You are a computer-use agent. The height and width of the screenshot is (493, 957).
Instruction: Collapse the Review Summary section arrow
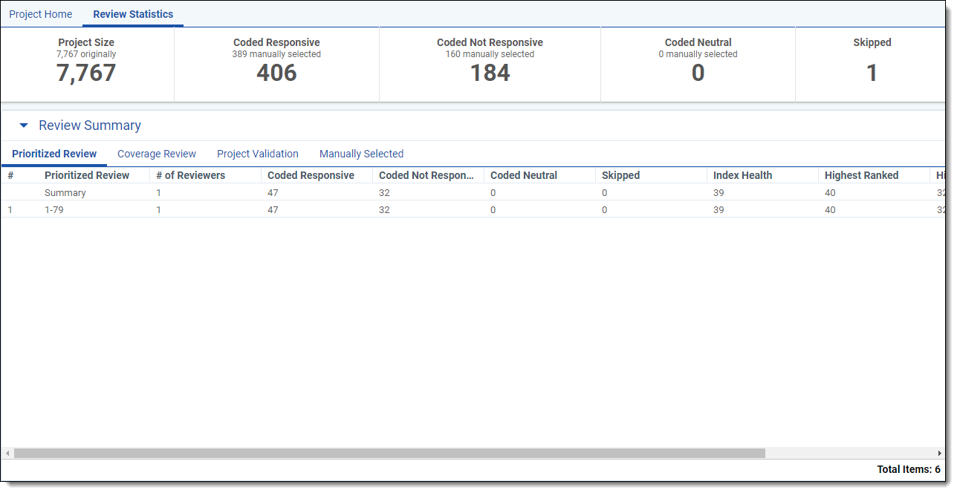click(x=24, y=125)
